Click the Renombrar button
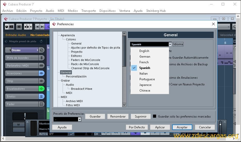Image resolution: width=241 pixels, height=142 pixels. [x=118, y=116]
